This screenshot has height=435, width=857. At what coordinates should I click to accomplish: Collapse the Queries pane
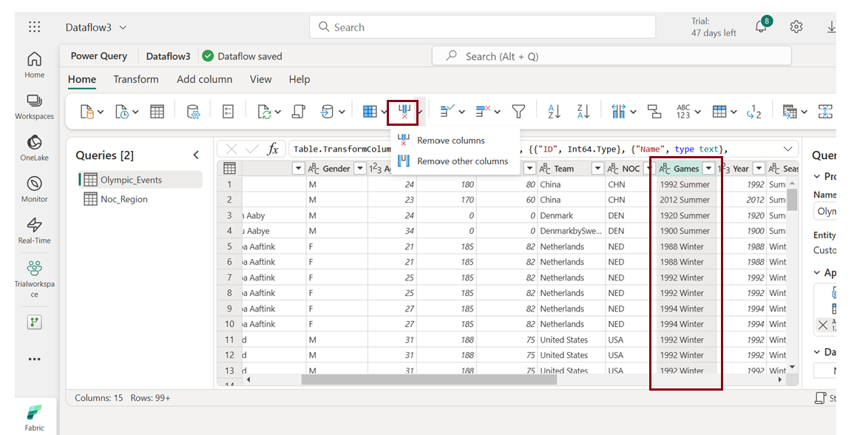(196, 155)
